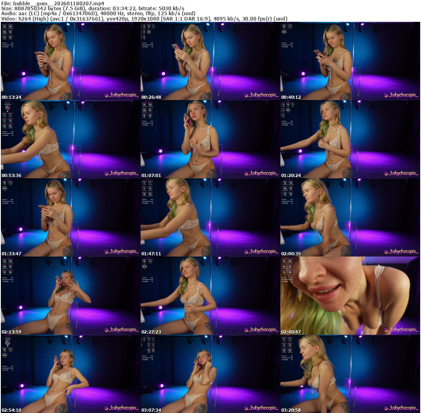
Task: Open the thumbnail stamped 00:13:24
Action: pos(70,61)
